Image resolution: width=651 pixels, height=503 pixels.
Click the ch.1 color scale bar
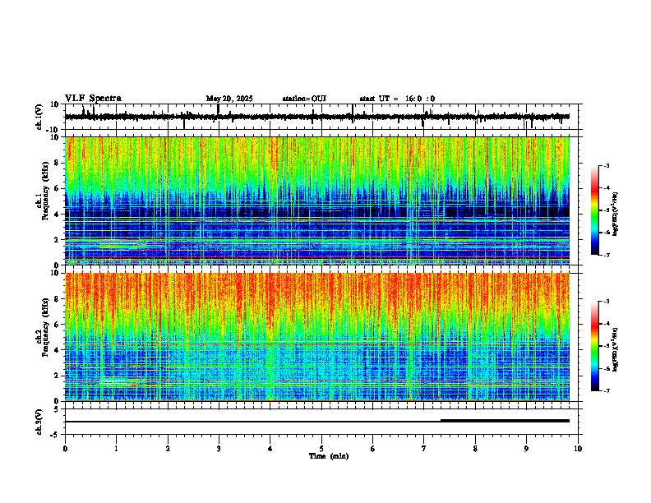pos(594,210)
